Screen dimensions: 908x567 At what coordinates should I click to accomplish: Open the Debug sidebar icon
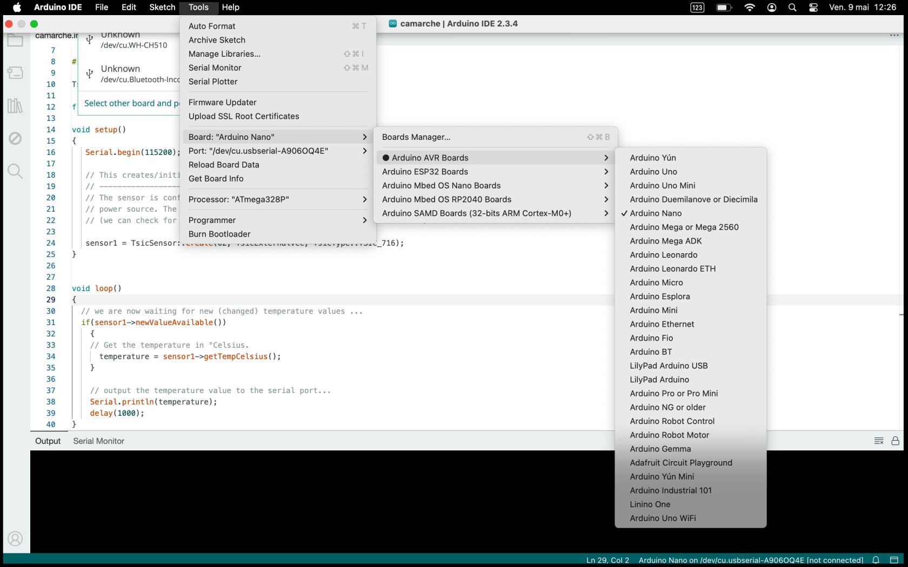pyautogui.click(x=15, y=138)
